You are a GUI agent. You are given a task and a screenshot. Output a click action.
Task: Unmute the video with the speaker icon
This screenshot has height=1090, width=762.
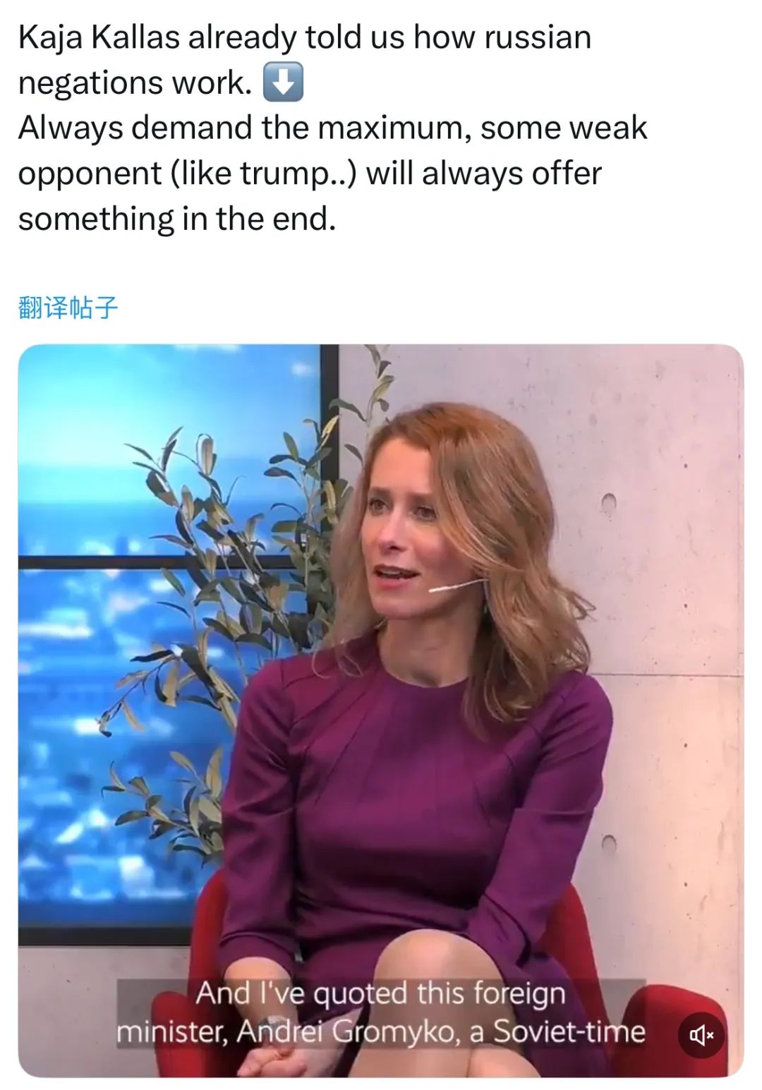point(701,1034)
